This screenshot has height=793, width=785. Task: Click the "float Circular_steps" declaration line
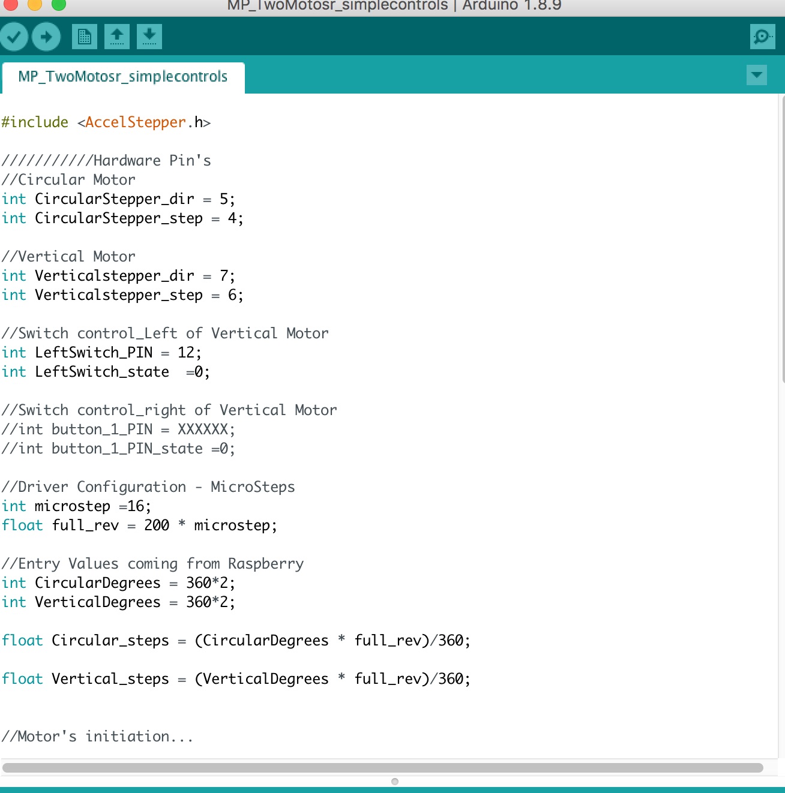pos(236,641)
